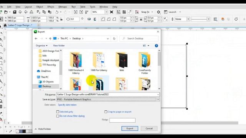This screenshot has width=246, height=138.
Task: Click Back arrow in Export dialog
Action: point(36,38)
